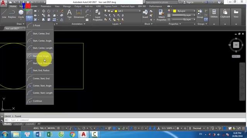
Task: Choose Center, Start, Angle arc
Action: pyautogui.click(x=40, y=85)
